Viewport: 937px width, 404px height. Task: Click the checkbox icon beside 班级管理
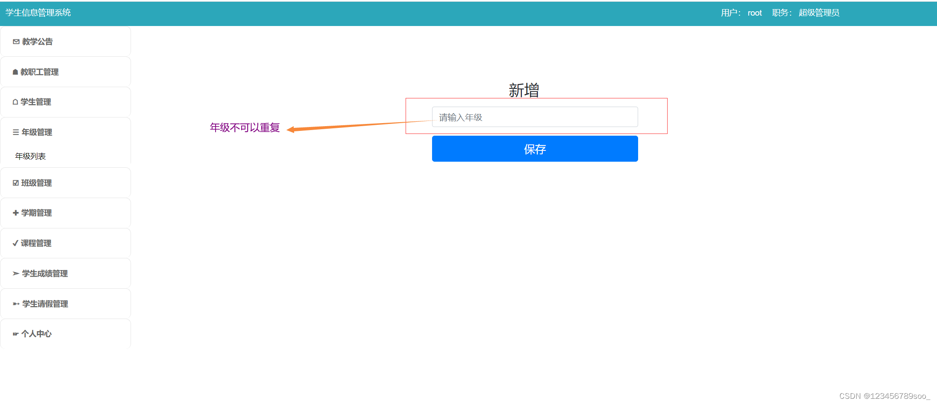(16, 183)
